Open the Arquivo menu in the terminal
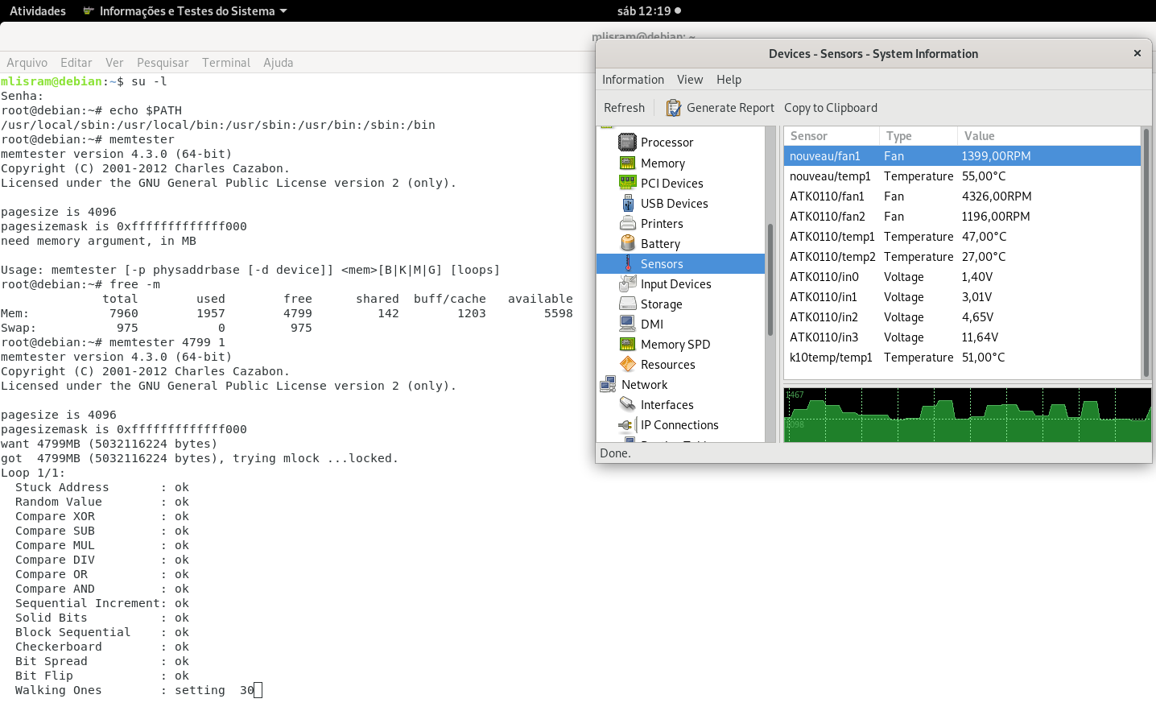The height and width of the screenshot is (707, 1156). (27, 63)
